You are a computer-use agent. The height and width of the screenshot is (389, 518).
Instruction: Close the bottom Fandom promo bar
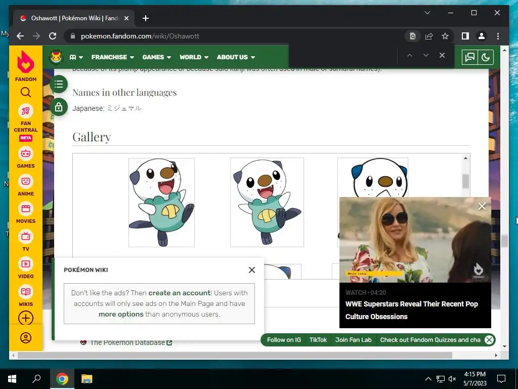tap(489, 340)
